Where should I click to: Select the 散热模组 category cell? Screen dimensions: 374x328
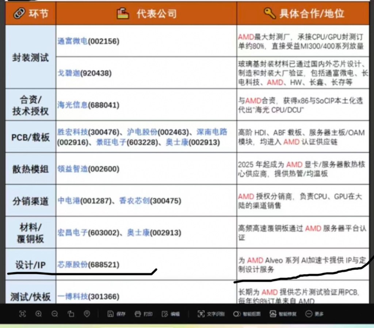pos(31,169)
